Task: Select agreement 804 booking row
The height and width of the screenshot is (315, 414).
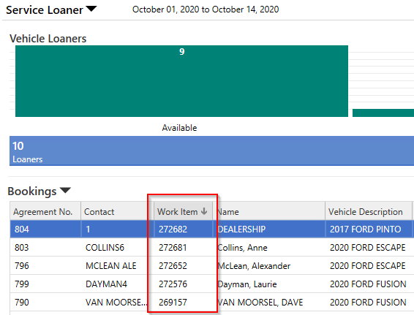Action: coord(212,229)
